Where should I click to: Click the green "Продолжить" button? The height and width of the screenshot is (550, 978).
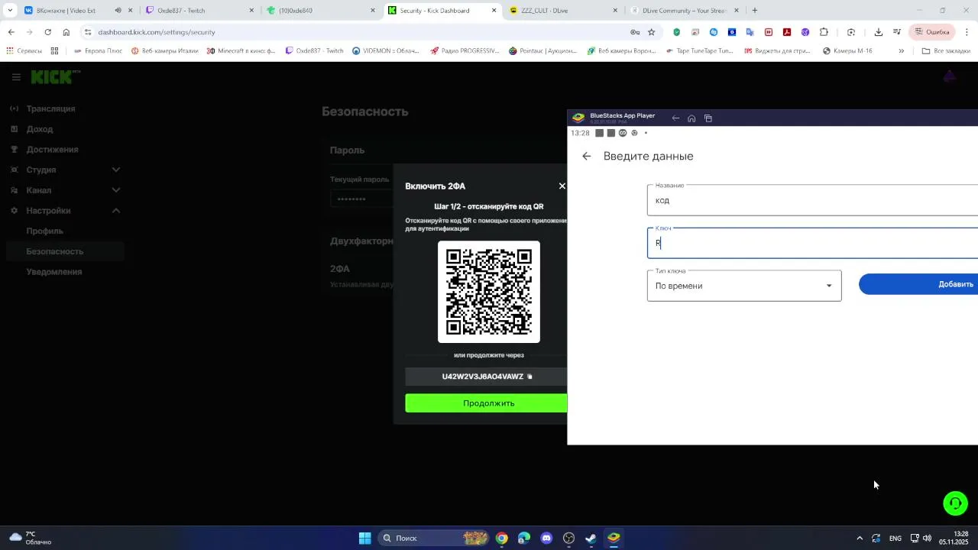click(487, 403)
